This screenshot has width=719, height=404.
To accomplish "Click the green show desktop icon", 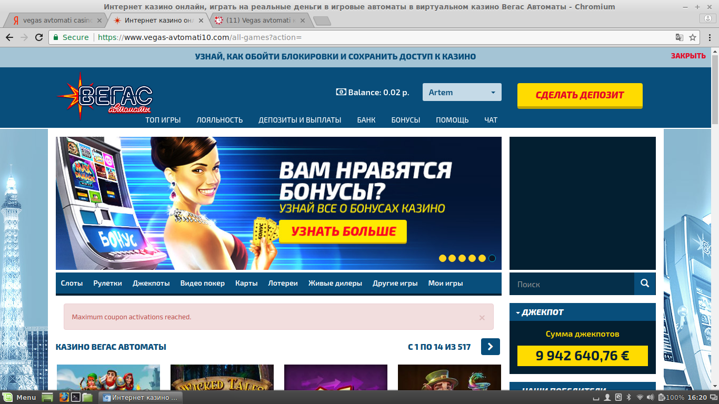I will 47,397.
